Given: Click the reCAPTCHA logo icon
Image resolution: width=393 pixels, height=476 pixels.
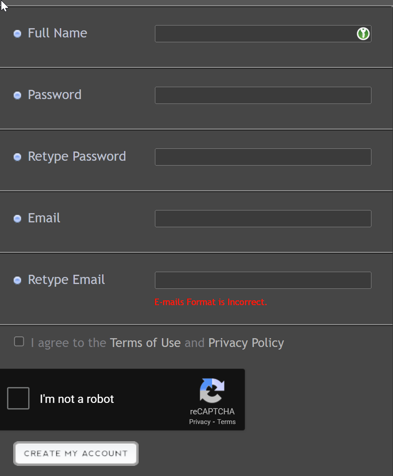Looking at the screenshot, I should pos(212,390).
